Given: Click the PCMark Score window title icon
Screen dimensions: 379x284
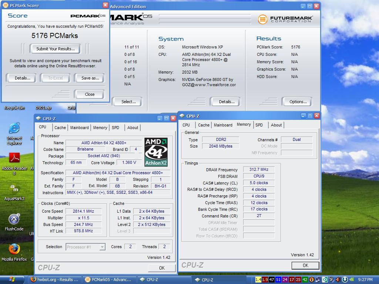Looking at the screenshot, I should [5, 5].
